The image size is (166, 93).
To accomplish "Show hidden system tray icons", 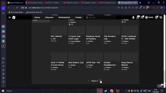I will (126, 91).
